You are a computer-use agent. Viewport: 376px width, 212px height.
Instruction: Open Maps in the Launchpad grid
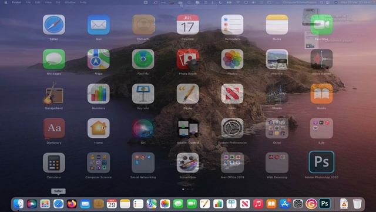tap(98, 59)
